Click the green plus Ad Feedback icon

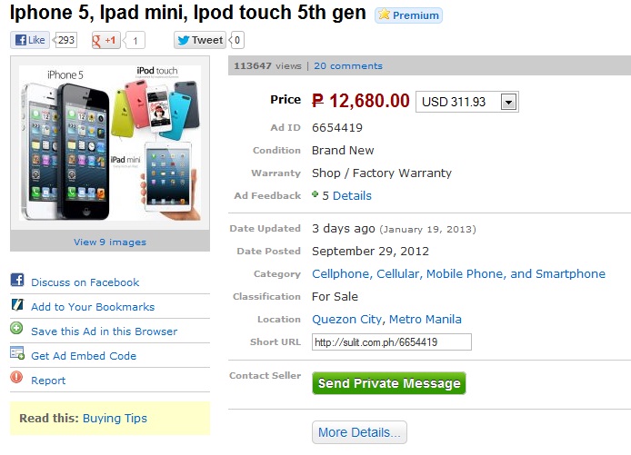[x=315, y=194]
